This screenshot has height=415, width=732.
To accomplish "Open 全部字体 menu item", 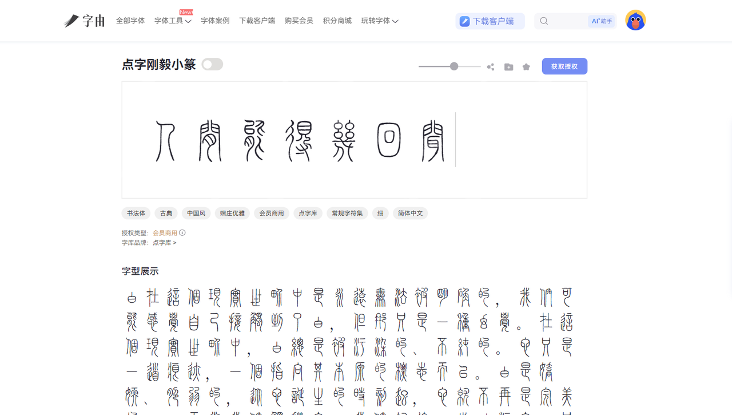I will point(130,21).
